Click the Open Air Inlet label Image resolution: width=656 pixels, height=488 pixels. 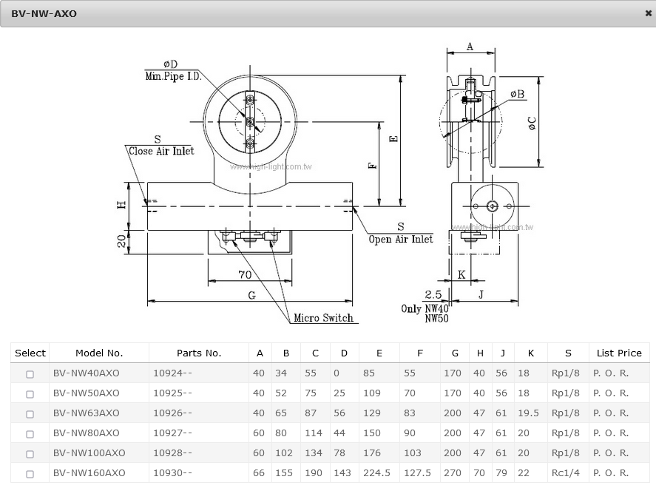(401, 239)
